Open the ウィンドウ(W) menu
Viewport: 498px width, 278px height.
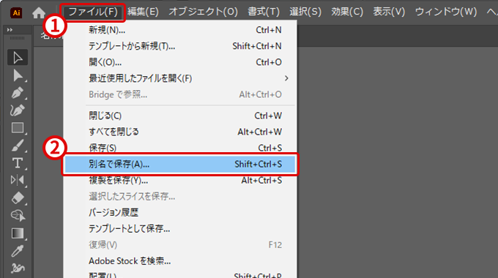[446, 12]
